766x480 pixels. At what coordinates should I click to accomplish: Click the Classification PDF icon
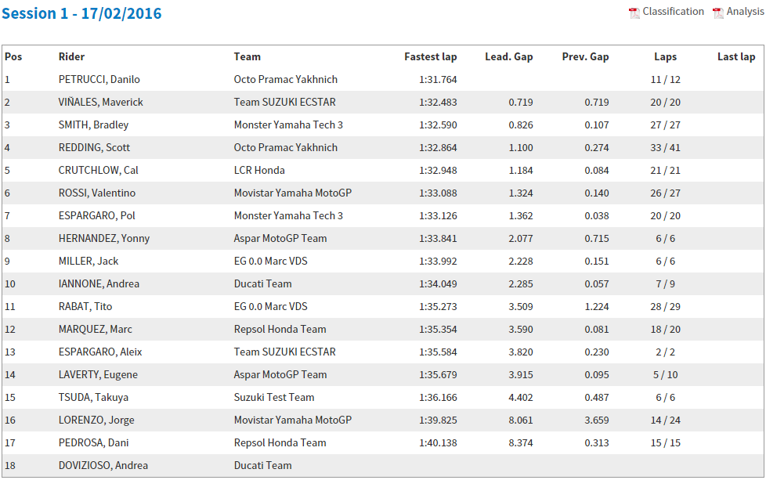[x=634, y=13]
